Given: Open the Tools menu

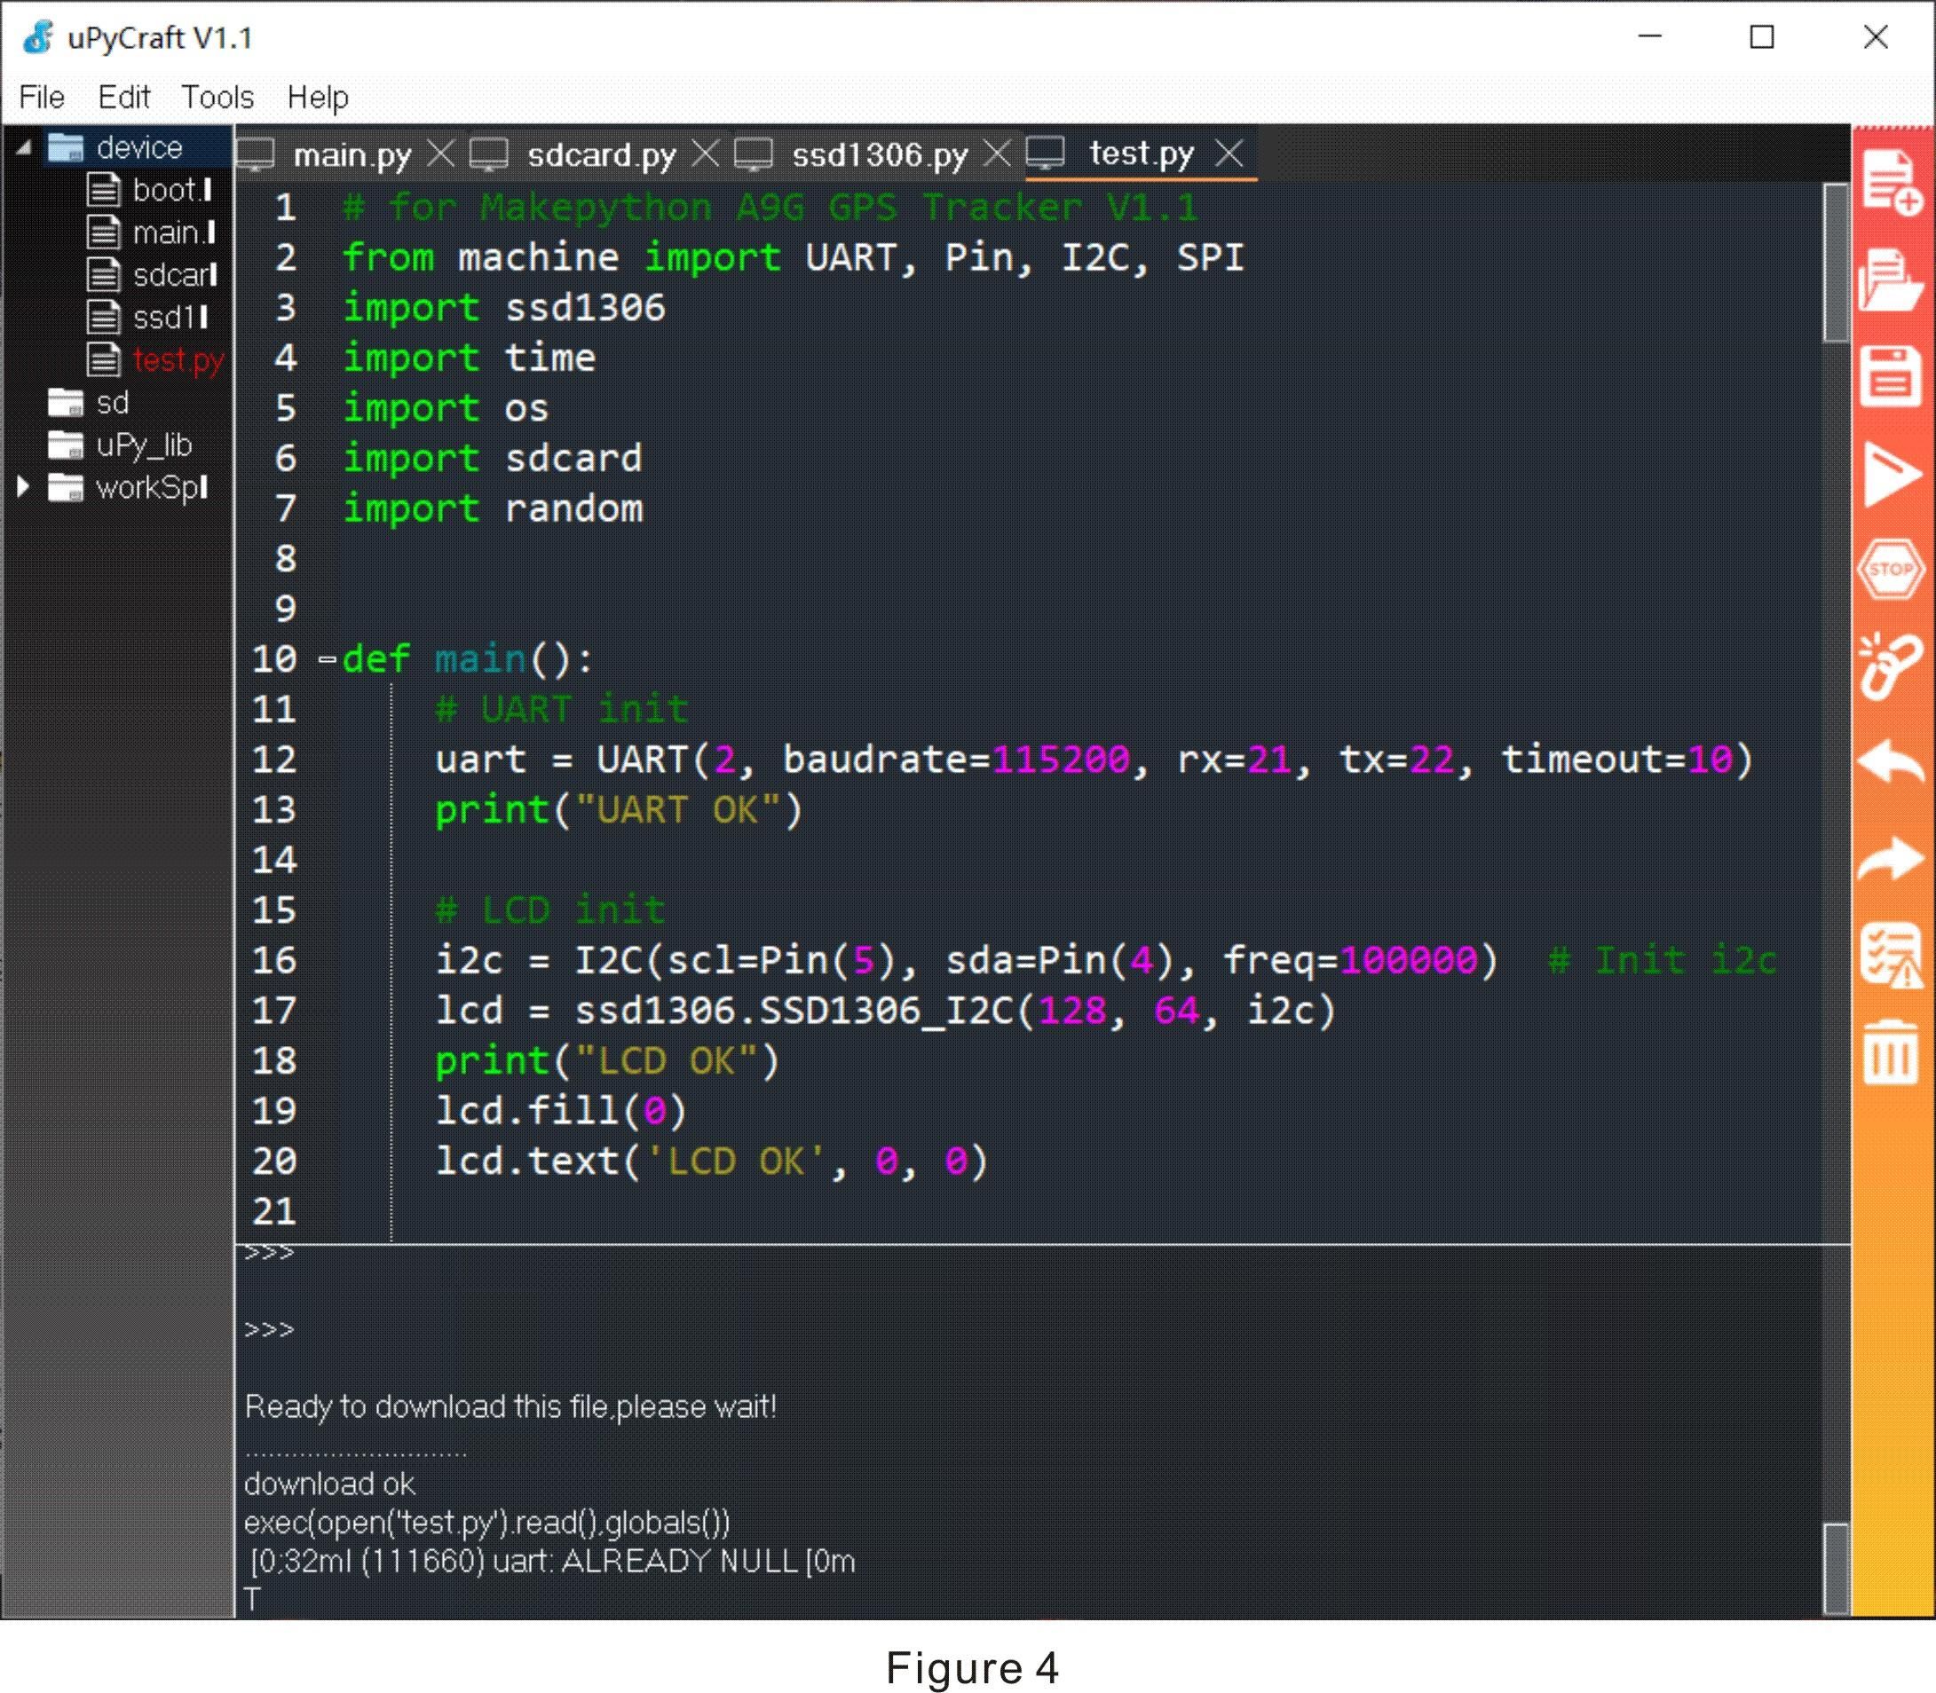Looking at the screenshot, I should pos(217,97).
